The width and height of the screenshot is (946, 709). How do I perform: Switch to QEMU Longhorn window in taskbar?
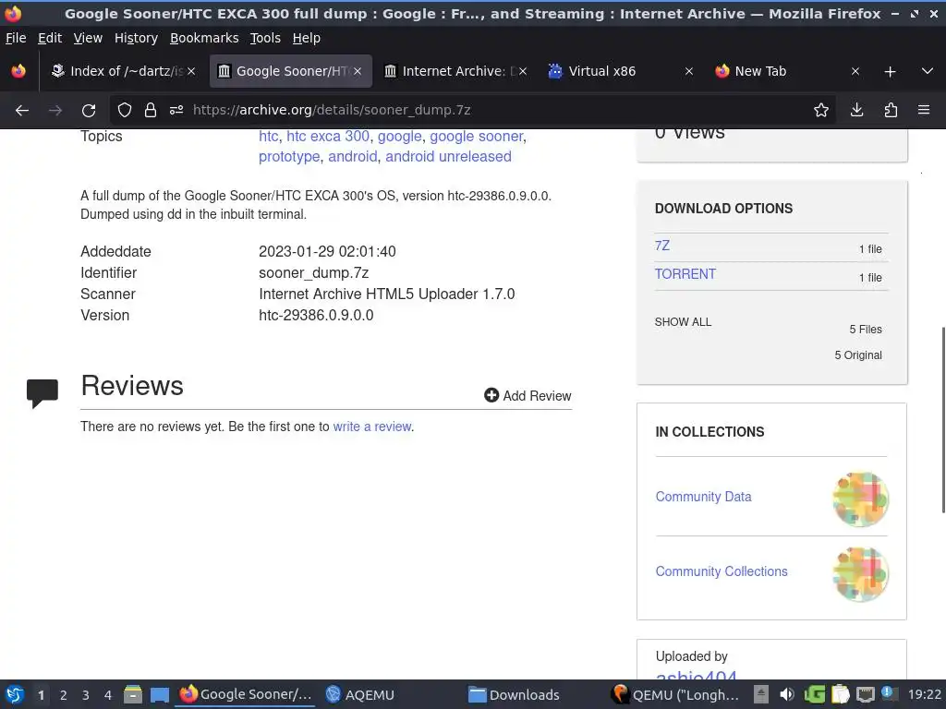click(675, 694)
